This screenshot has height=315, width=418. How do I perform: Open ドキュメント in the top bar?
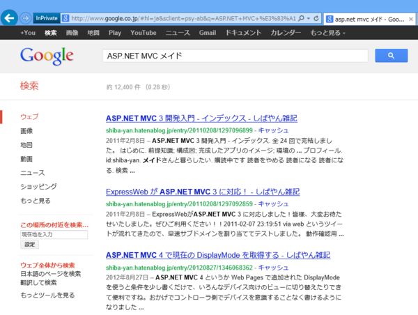click(x=243, y=33)
